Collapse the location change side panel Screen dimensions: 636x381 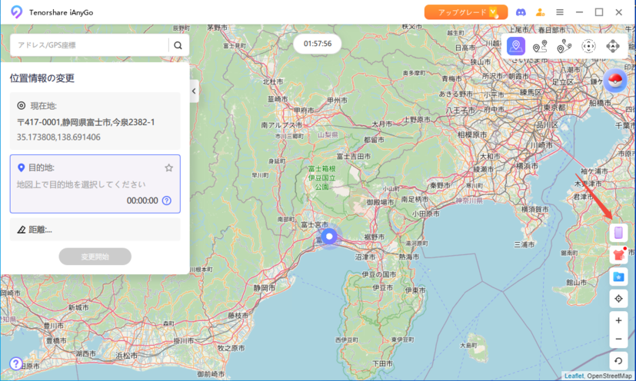[194, 91]
